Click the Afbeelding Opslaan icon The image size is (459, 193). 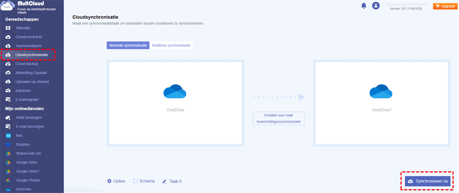tap(8, 73)
